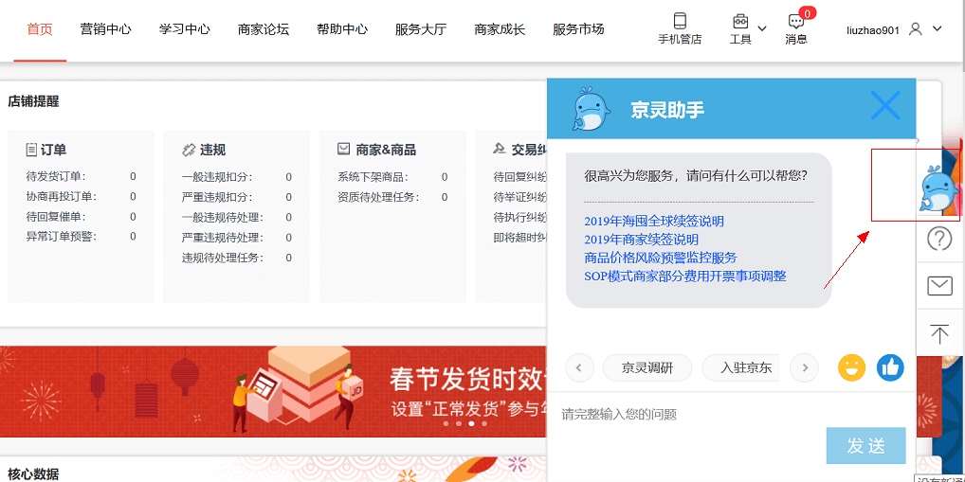
Task: Click the 核心数据 heading
Action: coord(33,474)
